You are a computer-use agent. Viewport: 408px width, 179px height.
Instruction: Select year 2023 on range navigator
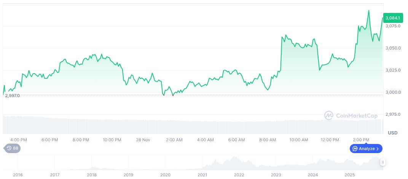(276, 175)
